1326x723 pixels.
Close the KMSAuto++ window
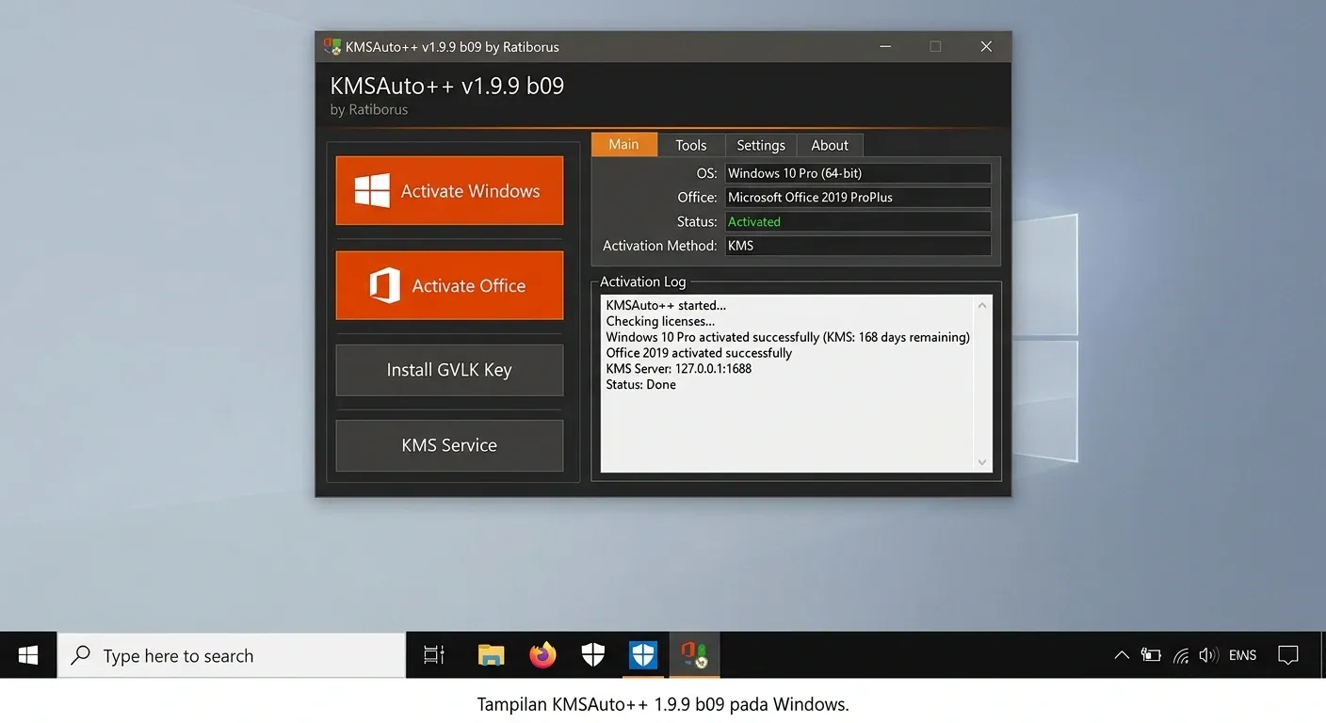[986, 46]
